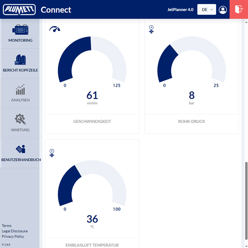248x248 pixels.
Task: Open the Analysen chart icon
Action: pyautogui.click(x=20, y=89)
